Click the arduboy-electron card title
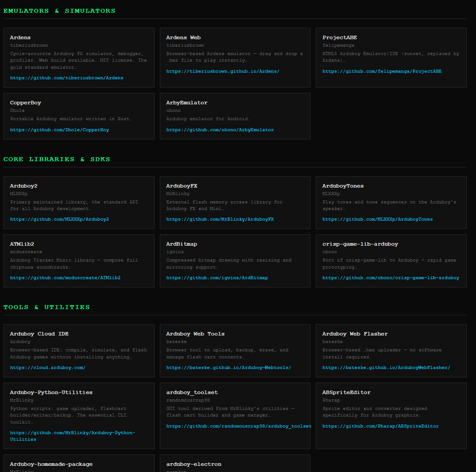 [194, 465]
